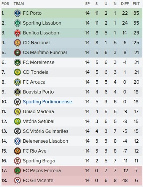Click the Sporting Lissabon club crest
The height and width of the screenshot is (187, 143).
(17, 23)
